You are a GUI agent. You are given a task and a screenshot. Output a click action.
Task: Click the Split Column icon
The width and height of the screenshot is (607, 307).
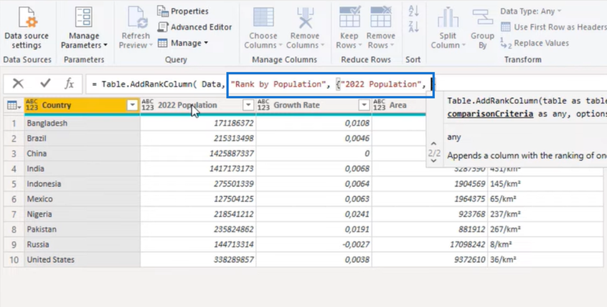448,17
